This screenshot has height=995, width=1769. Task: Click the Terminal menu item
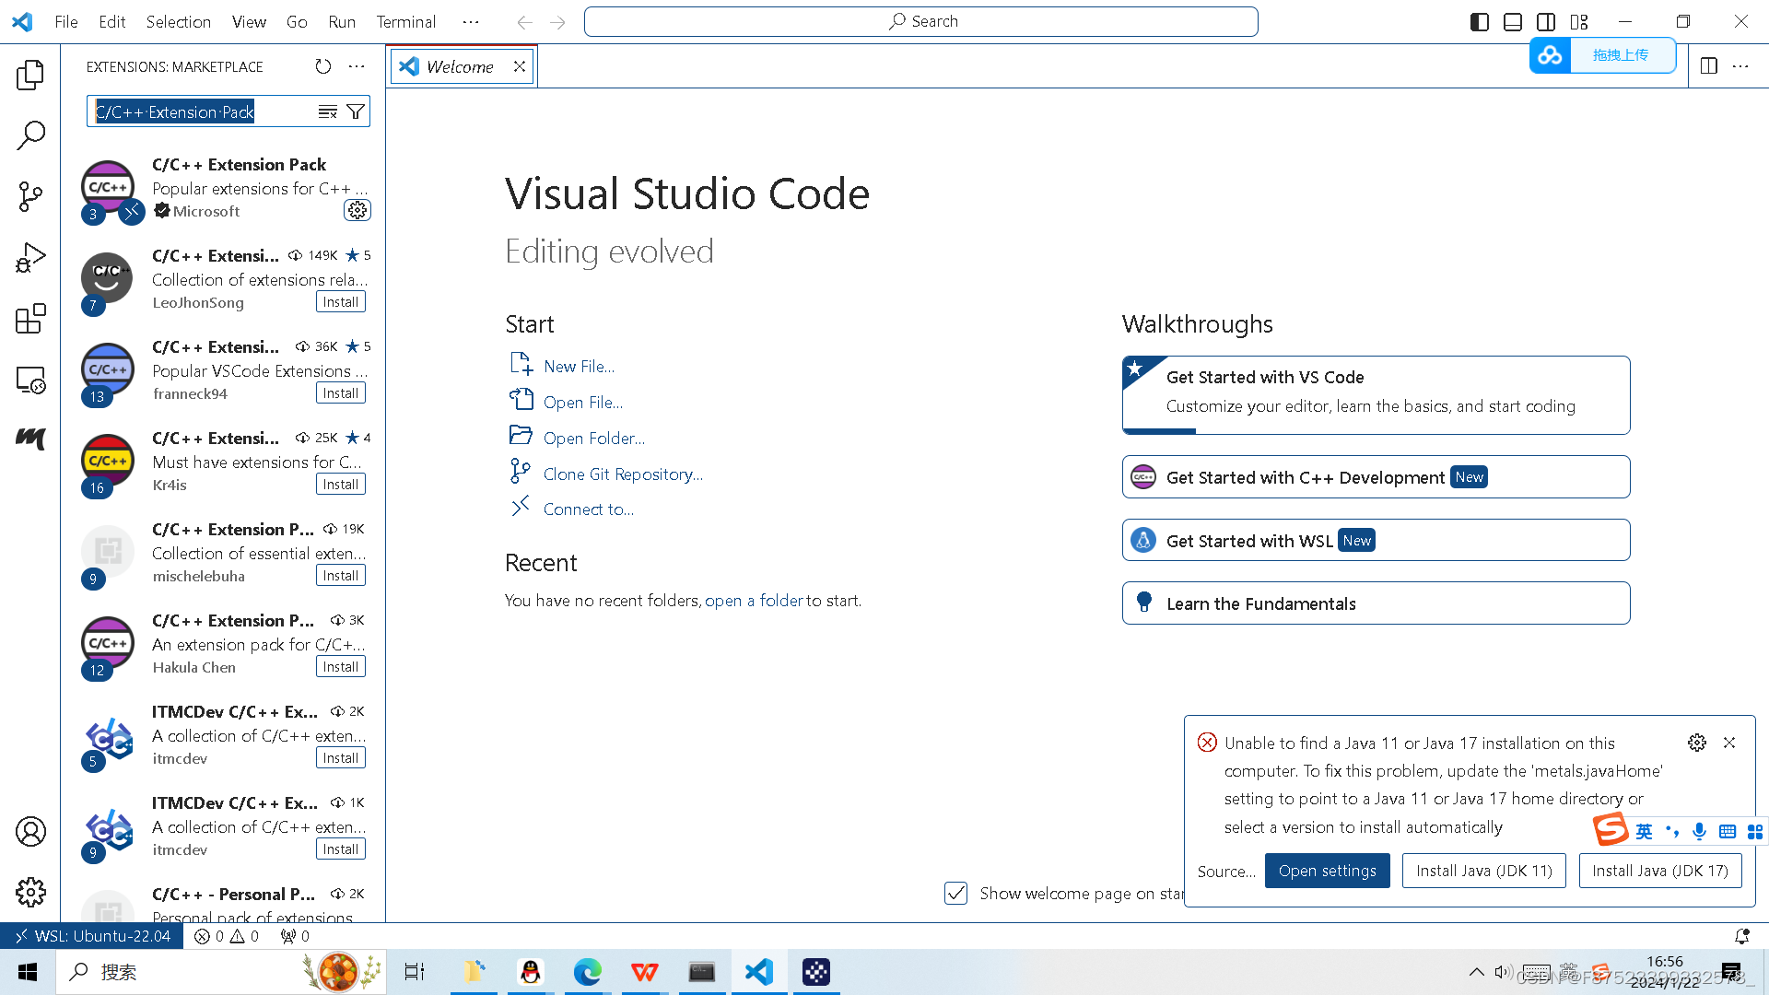click(x=404, y=20)
